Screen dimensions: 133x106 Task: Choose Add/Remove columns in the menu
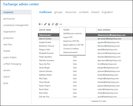[73, 33]
